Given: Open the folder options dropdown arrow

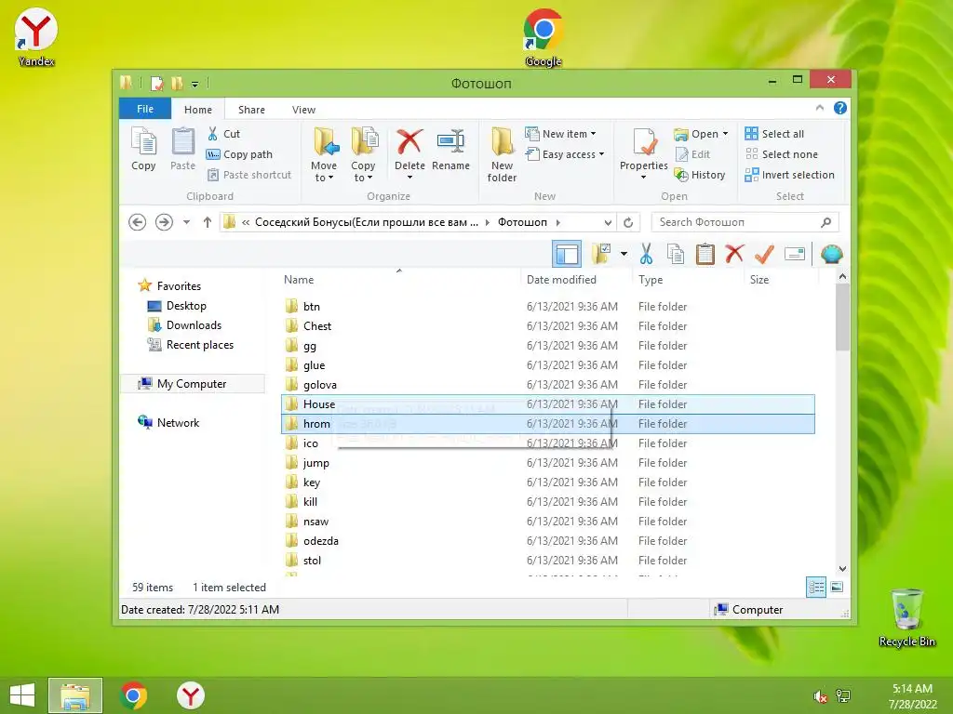Looking at the screenshot, I should coord(624,254).
